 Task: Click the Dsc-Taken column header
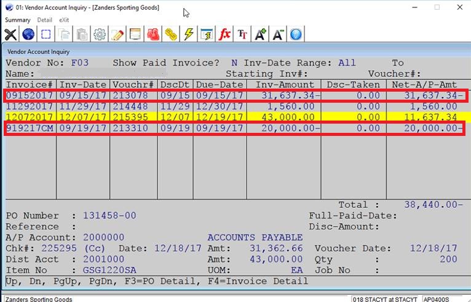coord(353,85)
